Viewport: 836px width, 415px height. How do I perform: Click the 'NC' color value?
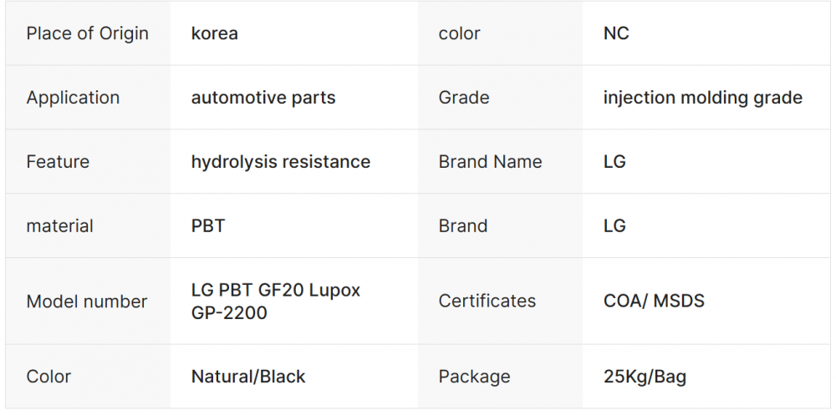[x=616, y=33]
